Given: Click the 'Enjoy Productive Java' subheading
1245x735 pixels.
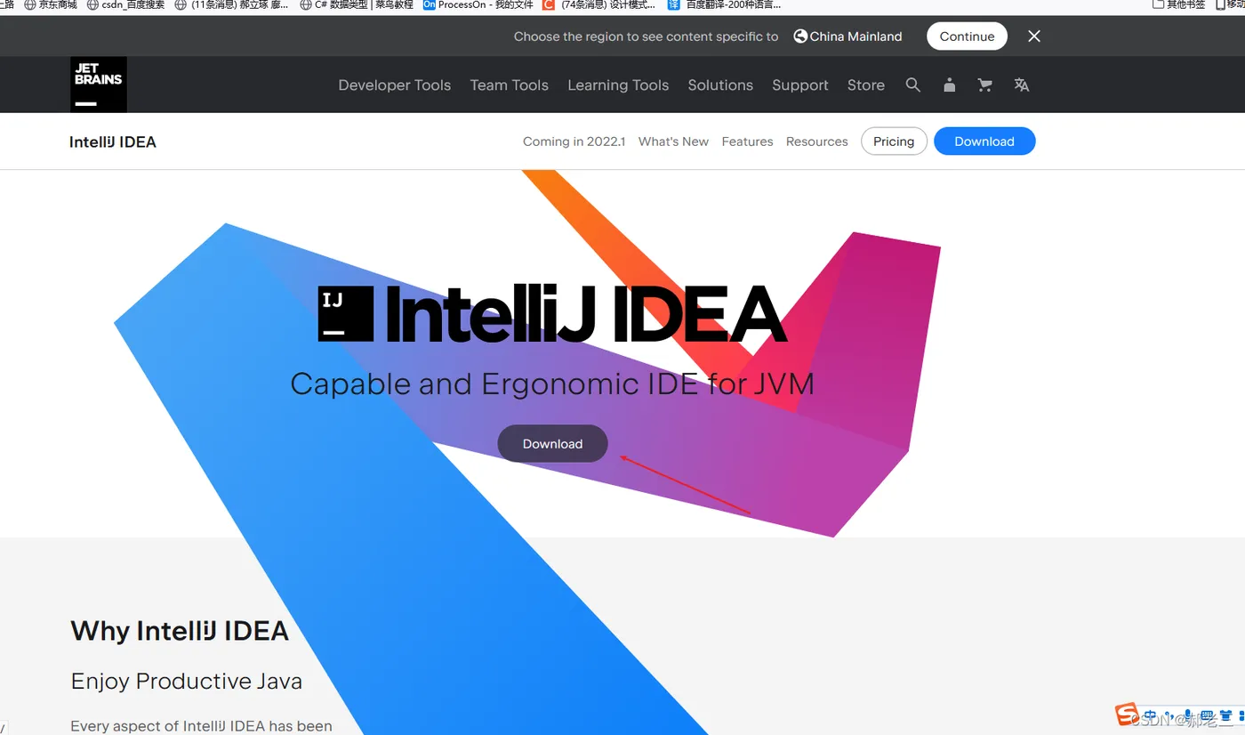Looking at the screenshot, I should (187, 682).
